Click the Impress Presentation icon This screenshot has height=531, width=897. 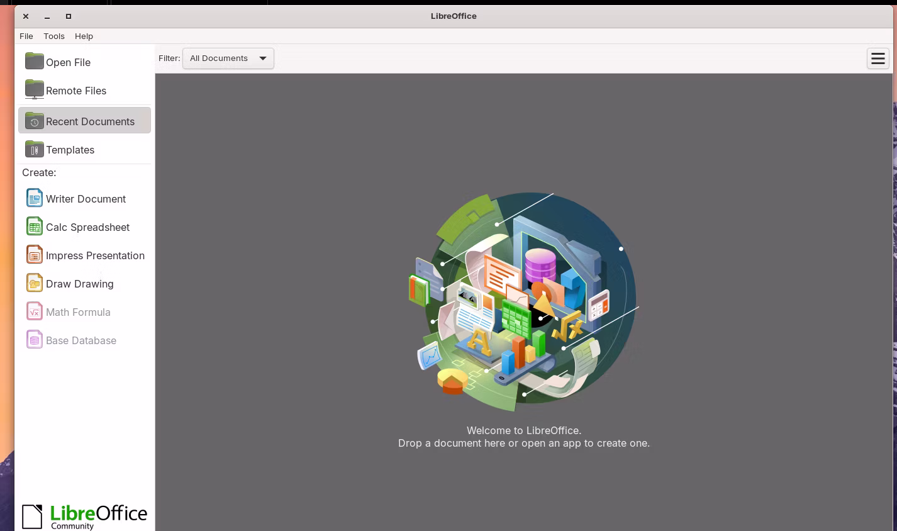tap(34, 254)
